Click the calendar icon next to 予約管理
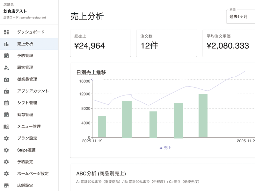This screenshot has height=191, width=255. click(6, 55)
